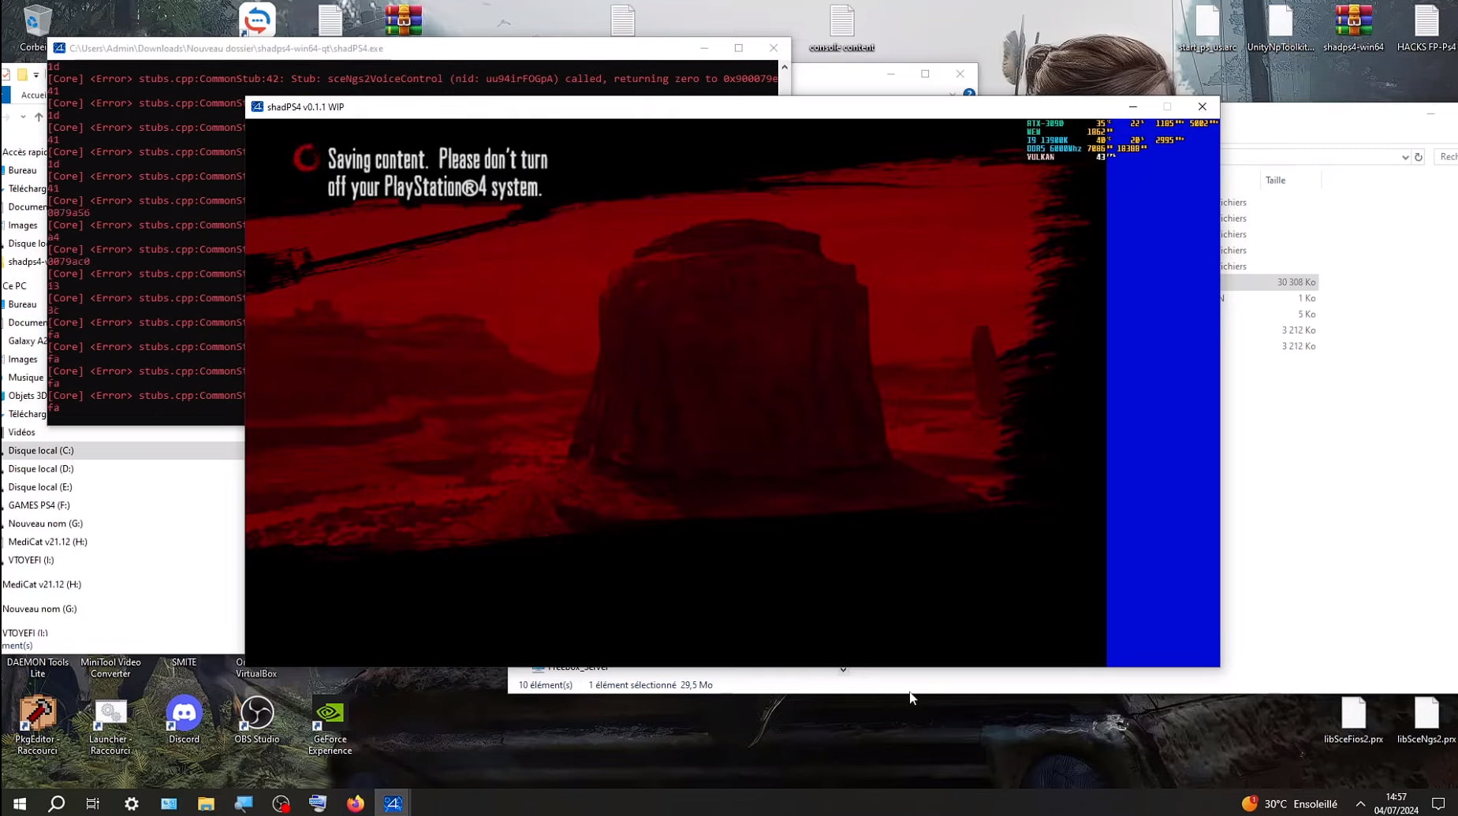The width and height of the screenshot is (1458, 816).
Task: Open the 'console content' text file
Action: (841, 28)
